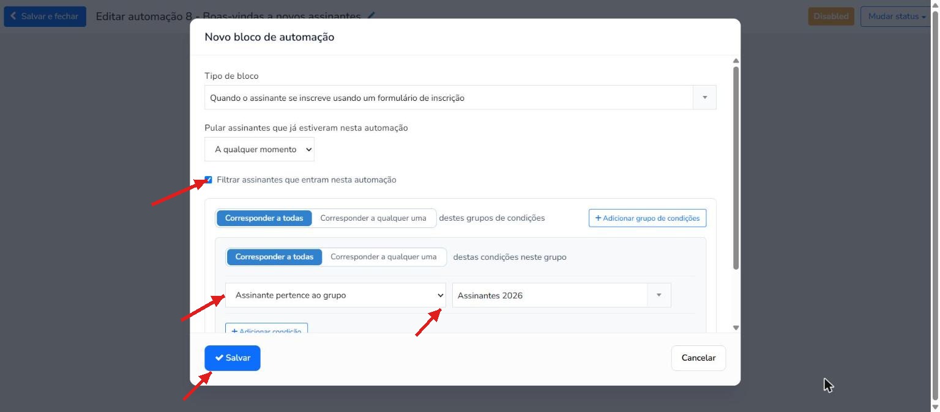Open the Mudar status dropdown
Image resolution: width=940 pixels, height=412 pixels.
tap(897, 17)
